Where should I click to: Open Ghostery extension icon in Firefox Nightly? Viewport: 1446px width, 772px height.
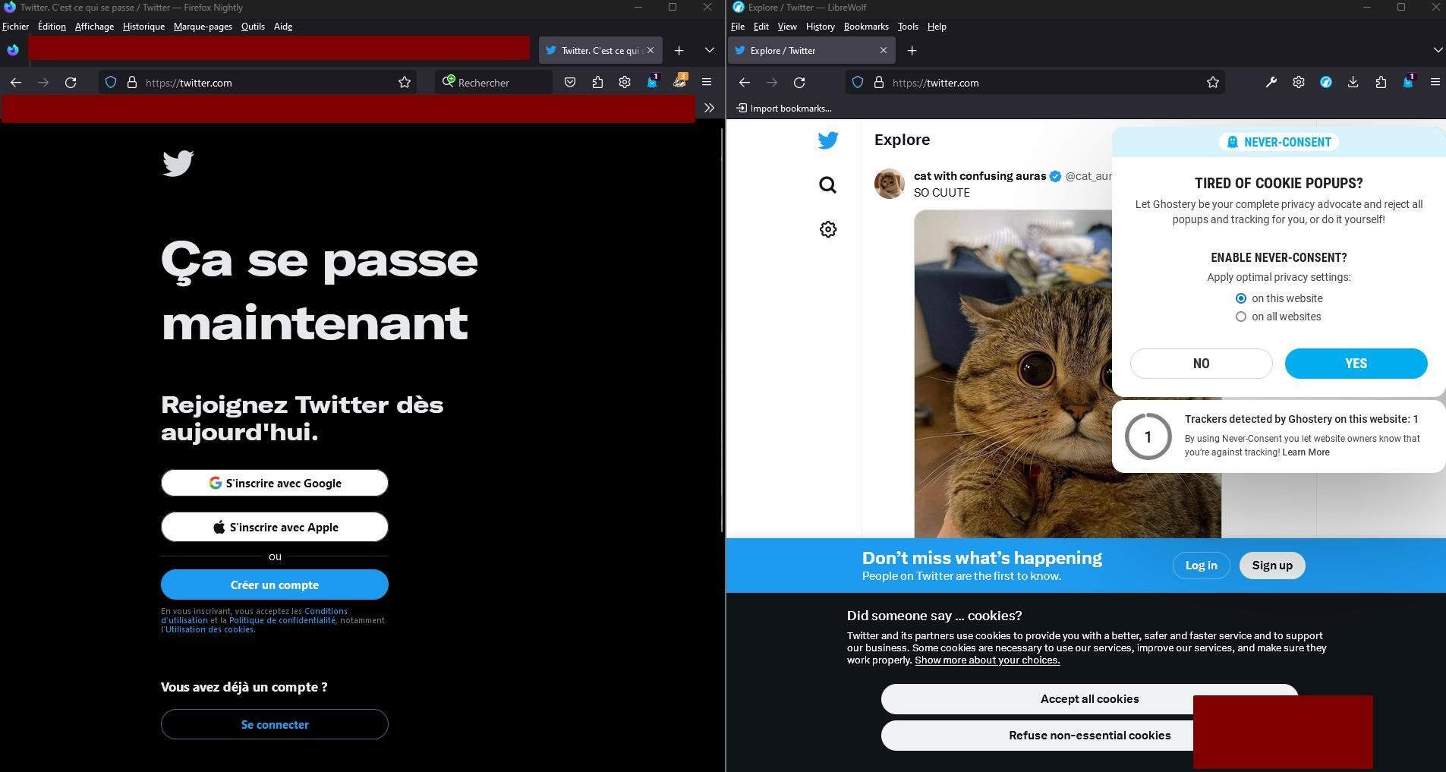[652, 82]
